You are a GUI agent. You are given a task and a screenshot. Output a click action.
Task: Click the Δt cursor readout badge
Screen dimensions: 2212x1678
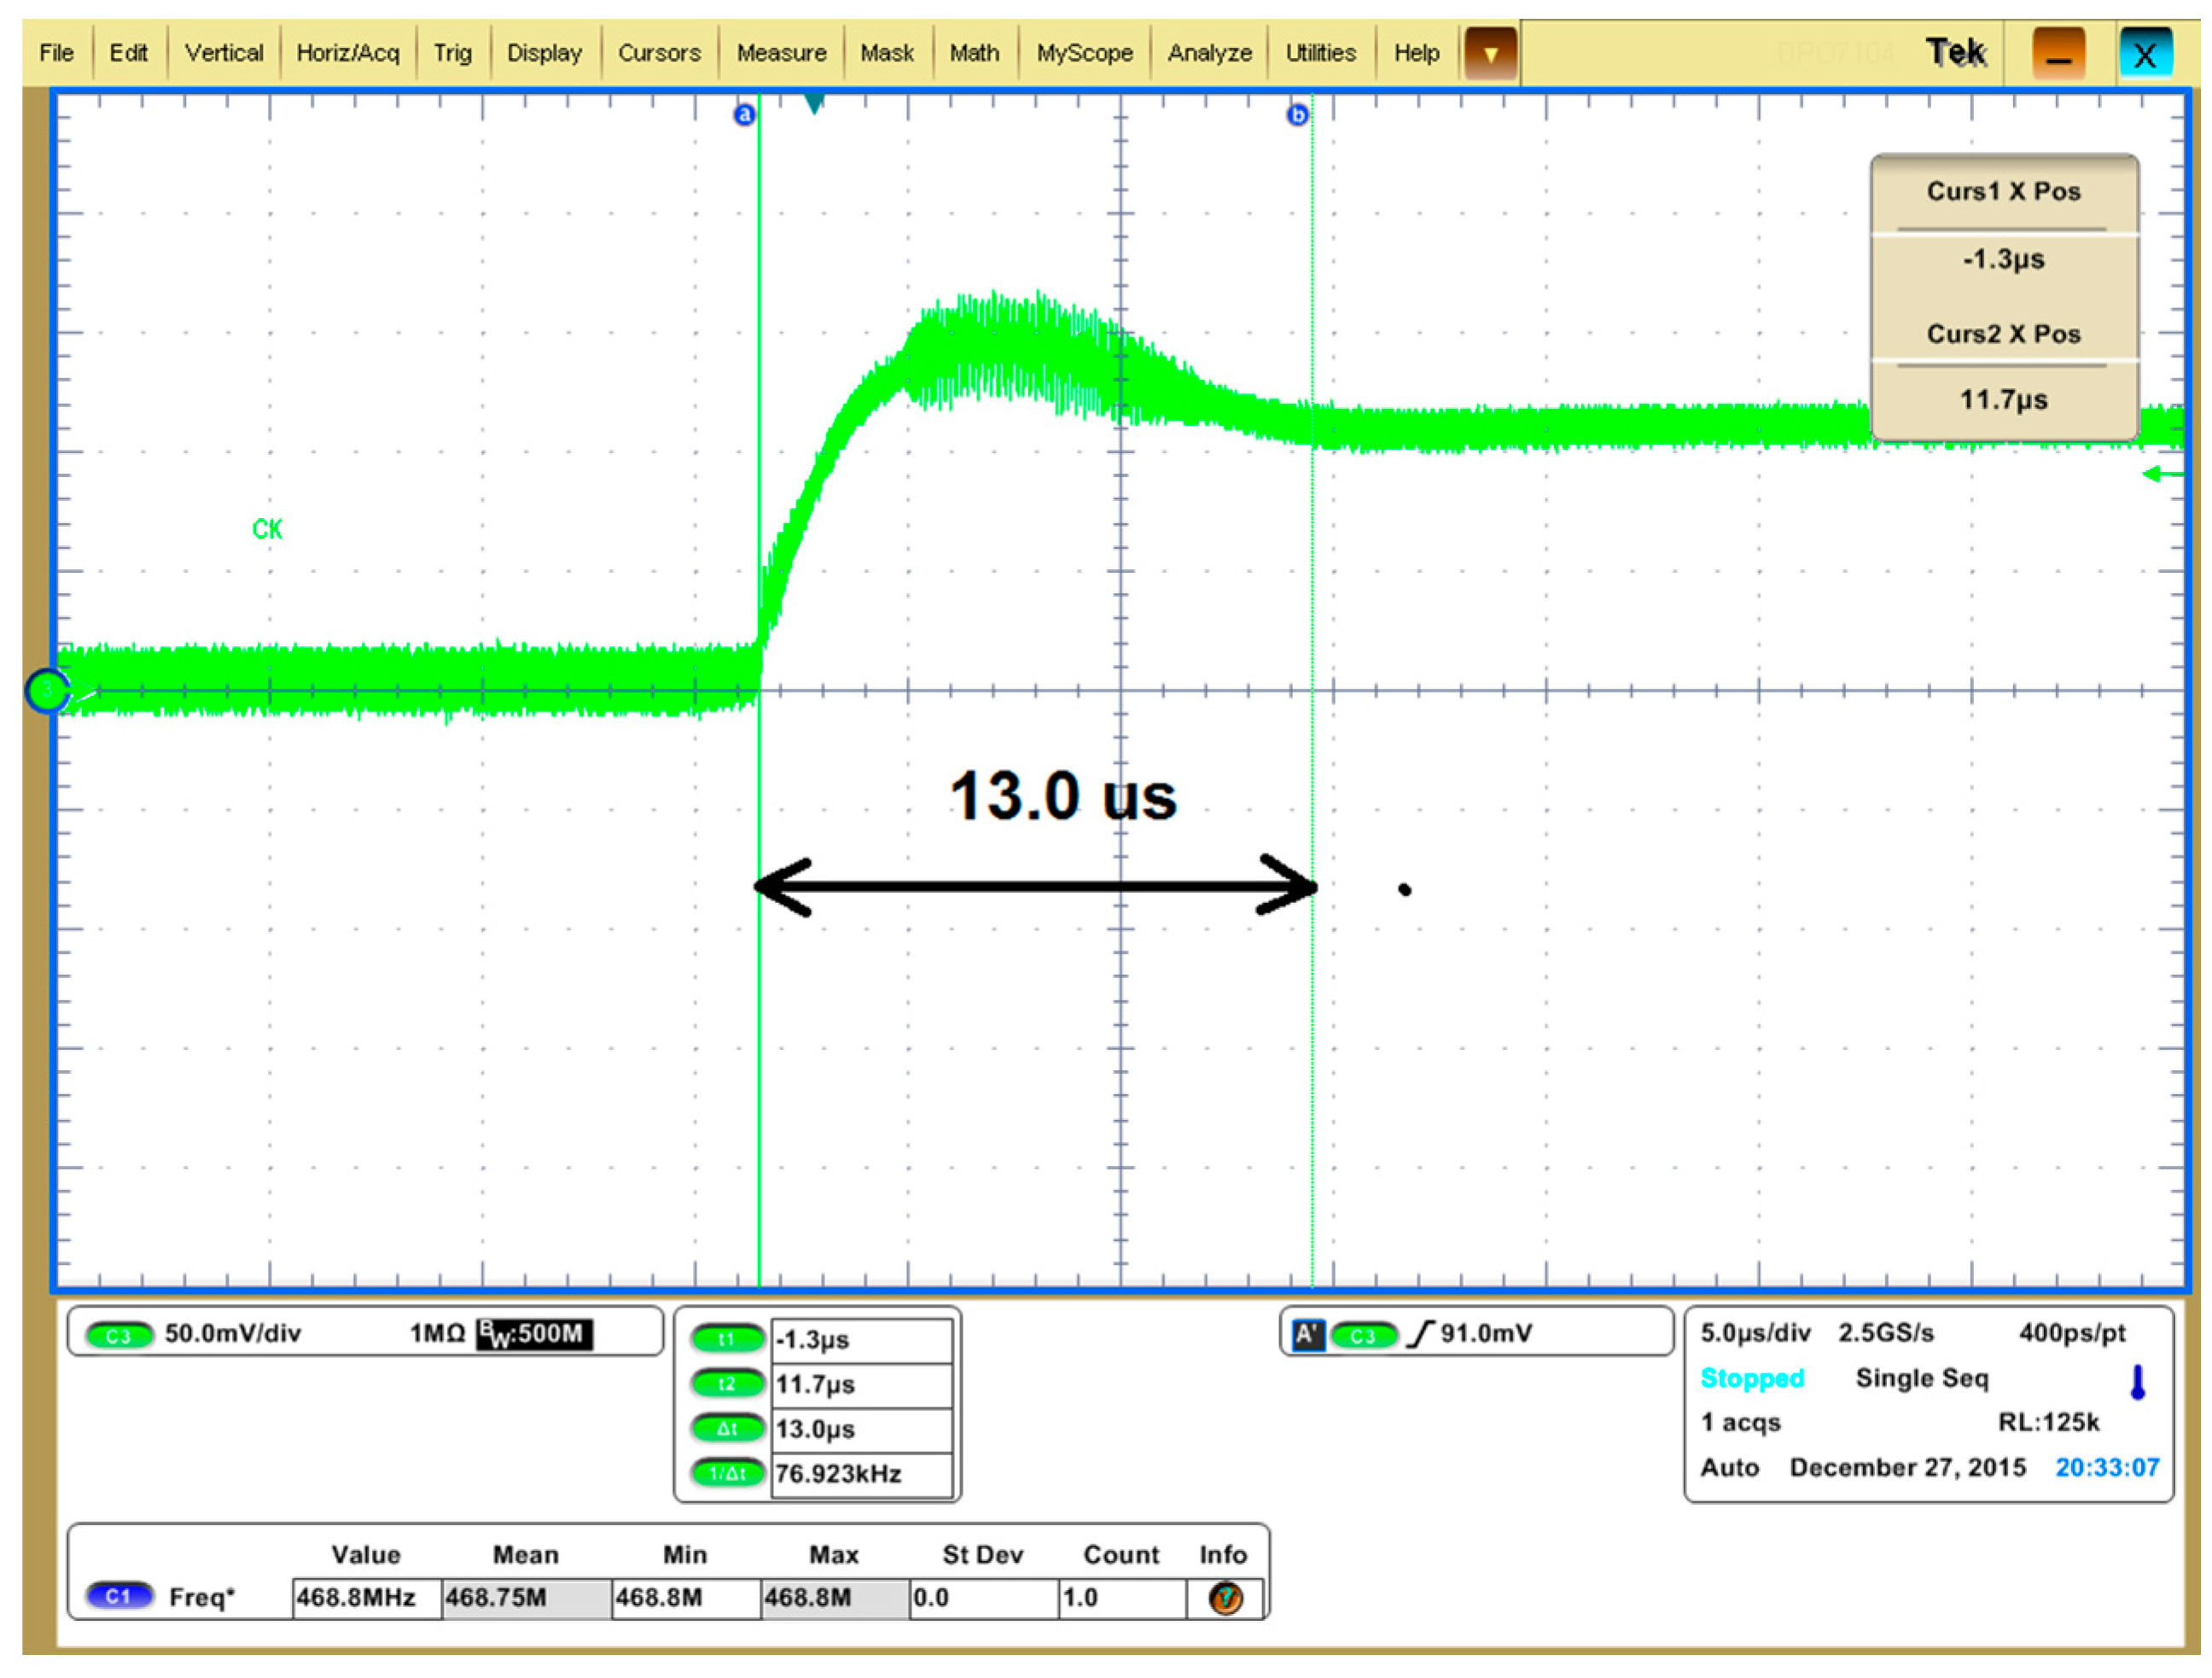727,1429
